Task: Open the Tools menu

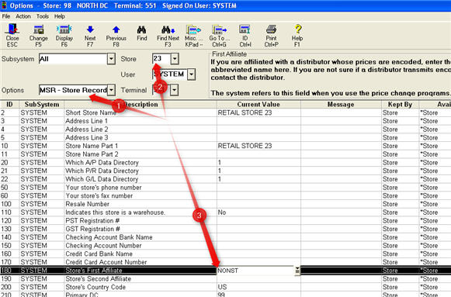Action: (x=42, y=16)
